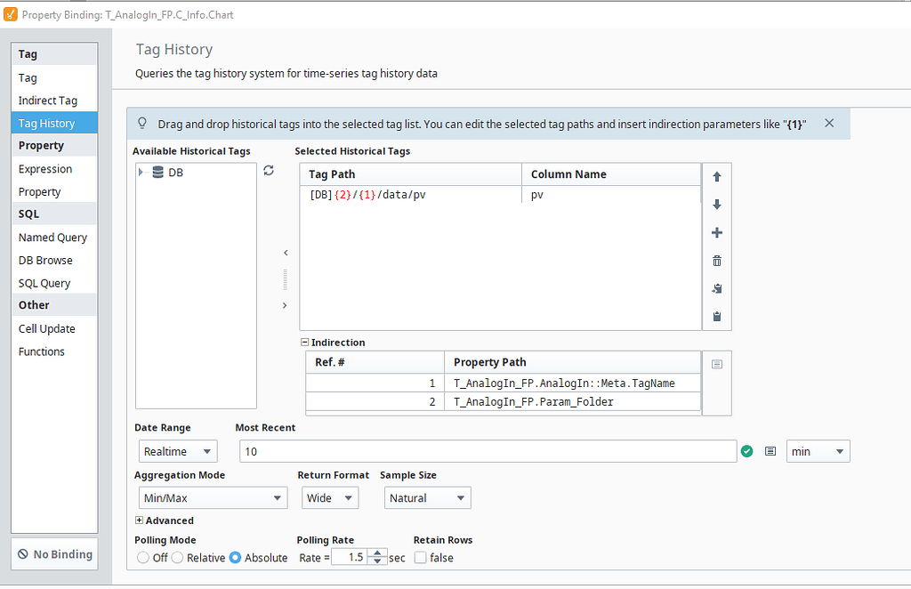The image size is (911, 589).
Task: Change time units using the min dropdown
Action: pyautogui.click(x=817, y=451)
